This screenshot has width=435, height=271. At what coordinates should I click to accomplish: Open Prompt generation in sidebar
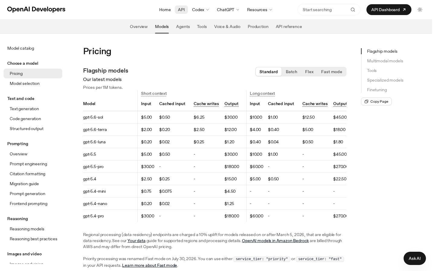tap(33, 194)
